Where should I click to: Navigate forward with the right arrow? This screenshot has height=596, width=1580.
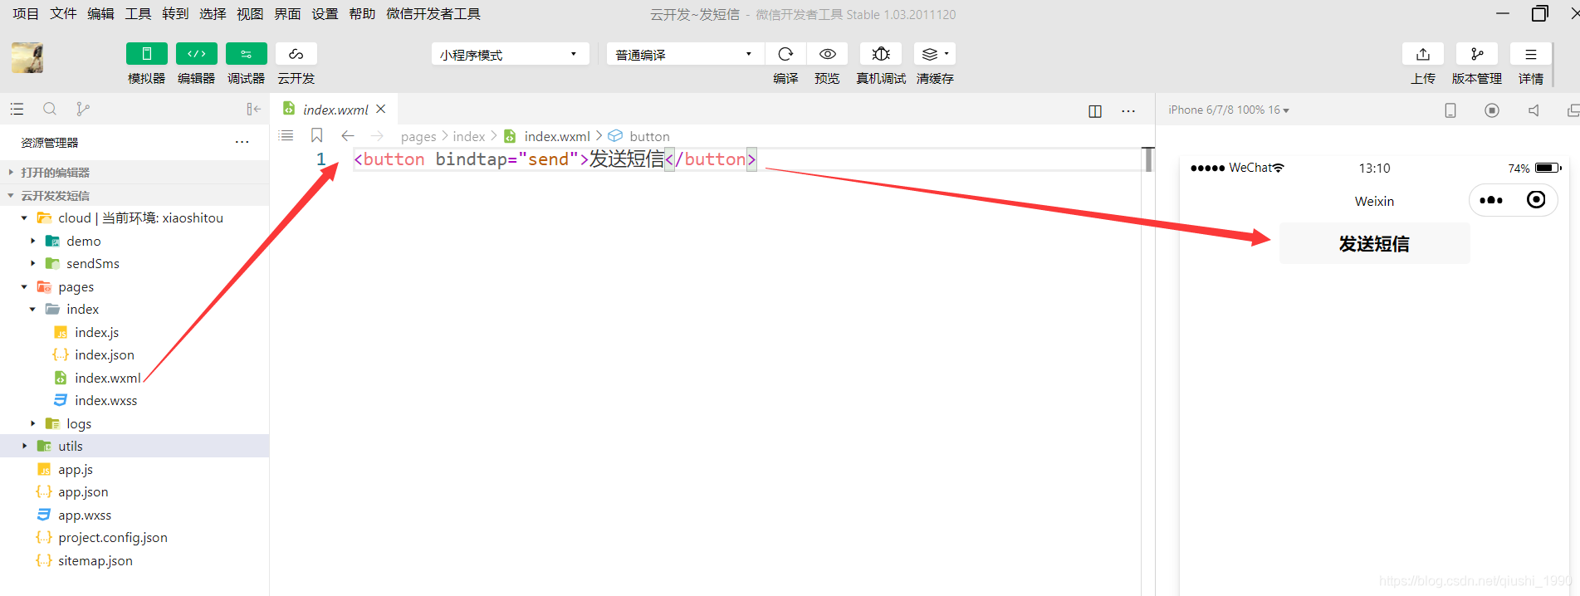click(377, 135)
